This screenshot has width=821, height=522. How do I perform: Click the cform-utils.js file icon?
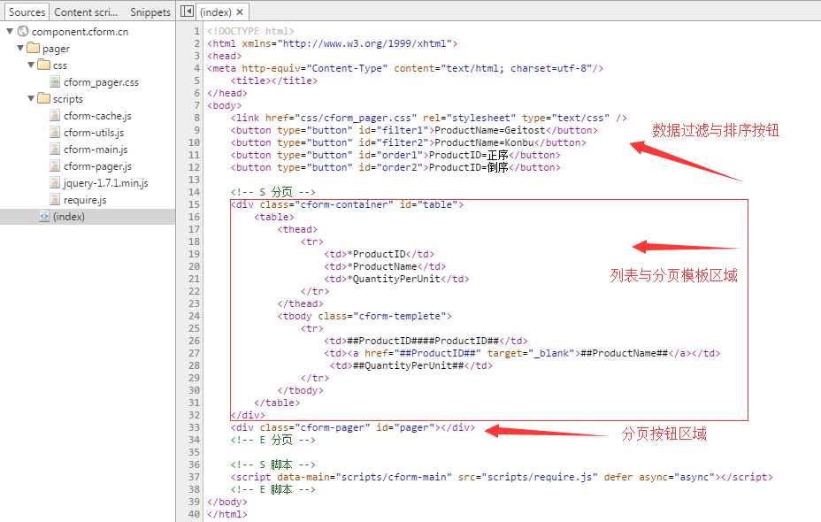(x=55, y=133)
